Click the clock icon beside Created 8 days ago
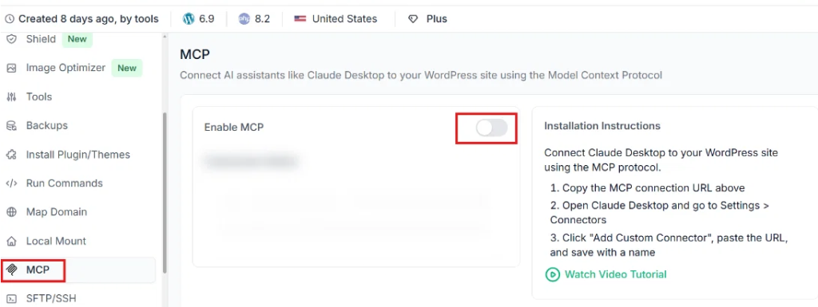818x307 pixels. pyautogui.click(x=10, y=18)
